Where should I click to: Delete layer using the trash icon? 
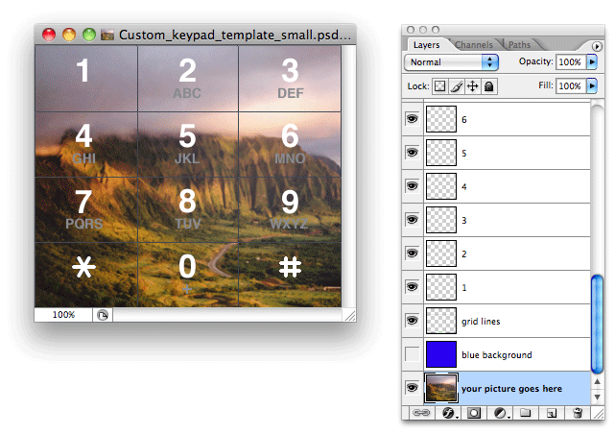pos(577,412)
